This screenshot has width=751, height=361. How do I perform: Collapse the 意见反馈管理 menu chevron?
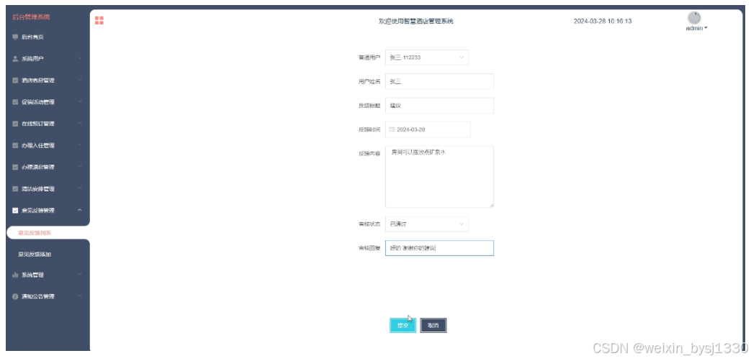point(80,210)
